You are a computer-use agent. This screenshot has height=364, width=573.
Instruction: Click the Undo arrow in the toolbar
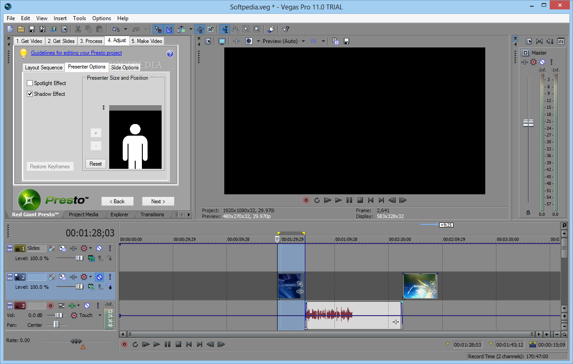tap(115, 29)
